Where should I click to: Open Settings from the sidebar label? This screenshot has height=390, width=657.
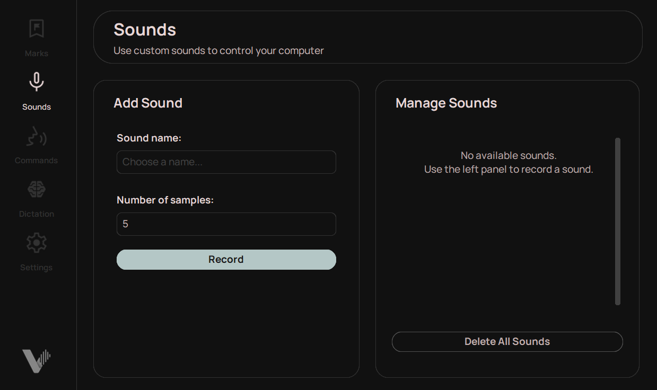(36, 267)
